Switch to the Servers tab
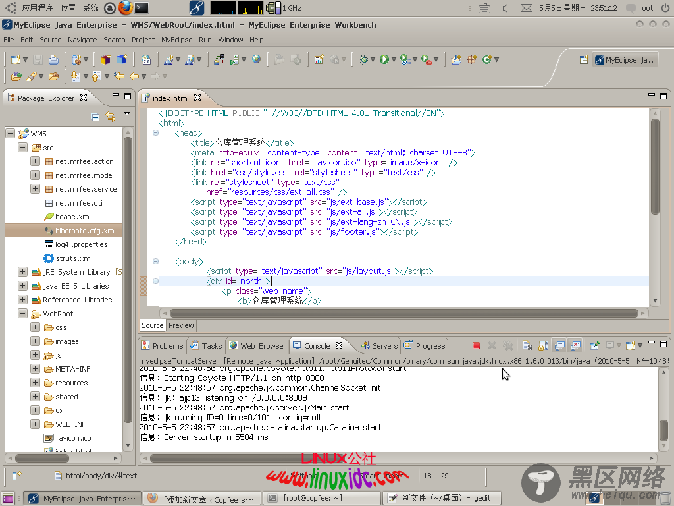This screenshot has height=506, width=674. click(380, 345)
